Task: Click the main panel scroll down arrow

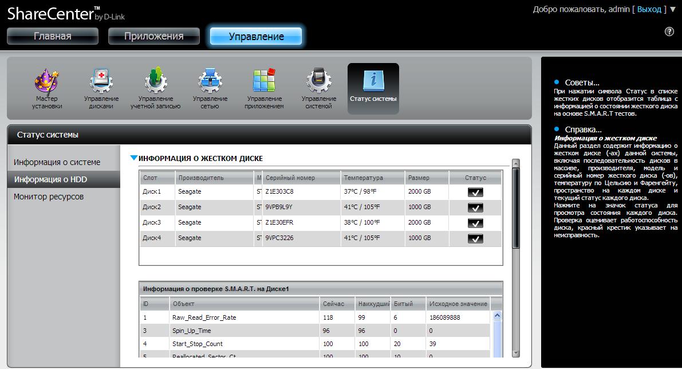Action: pyautogui.click(x=515, y=353)
